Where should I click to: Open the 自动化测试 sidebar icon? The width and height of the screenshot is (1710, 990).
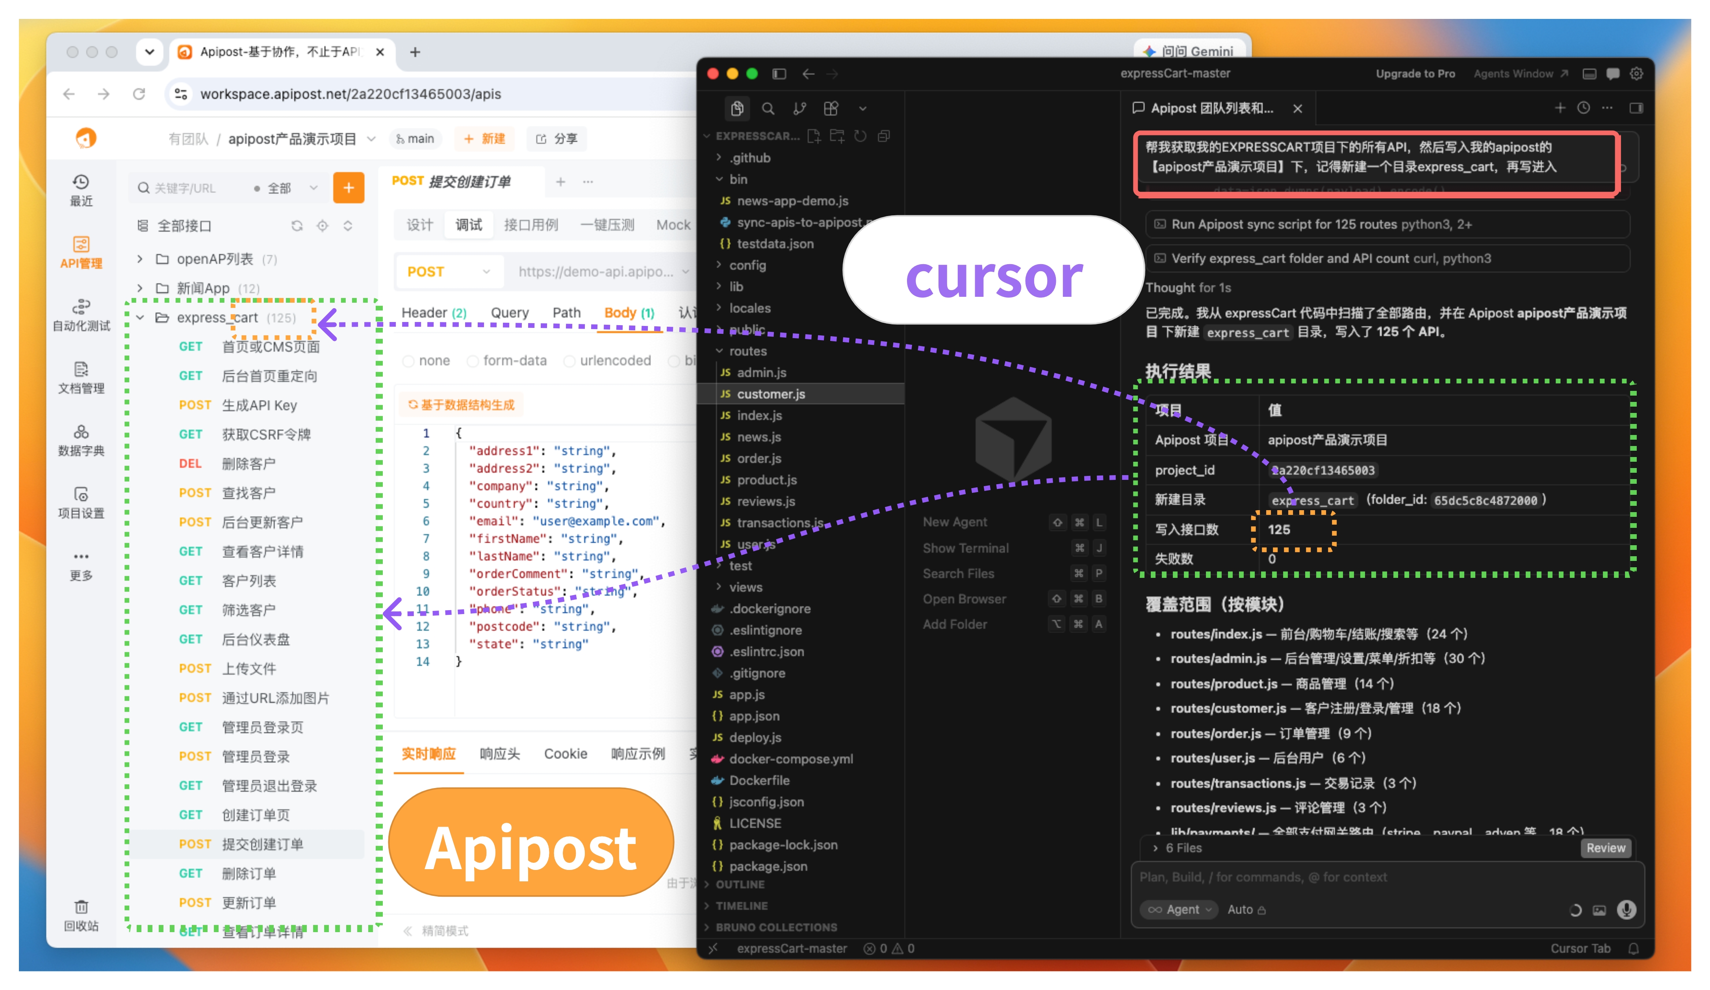coord(81,315)
